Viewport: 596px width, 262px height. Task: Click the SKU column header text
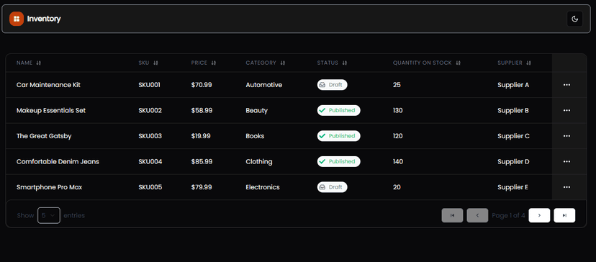(144, 63)
